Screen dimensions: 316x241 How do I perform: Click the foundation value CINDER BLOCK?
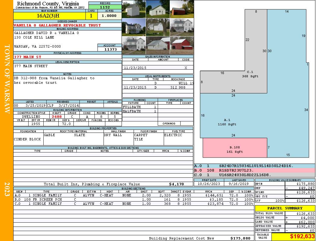[x=27, y=139]
